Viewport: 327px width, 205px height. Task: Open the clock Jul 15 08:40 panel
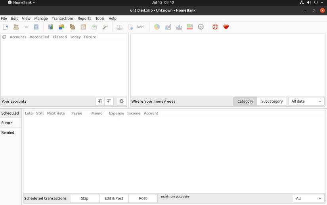pos(163,2)
